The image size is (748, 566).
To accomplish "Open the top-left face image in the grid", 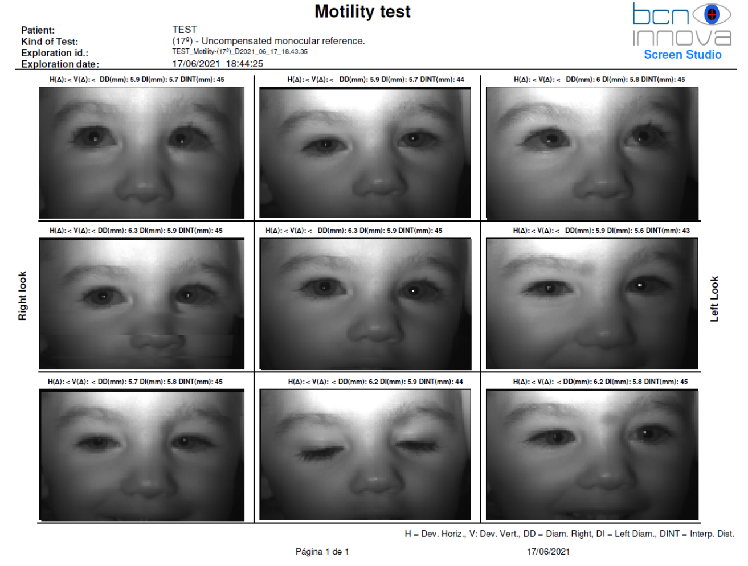I will coord(141,153).
